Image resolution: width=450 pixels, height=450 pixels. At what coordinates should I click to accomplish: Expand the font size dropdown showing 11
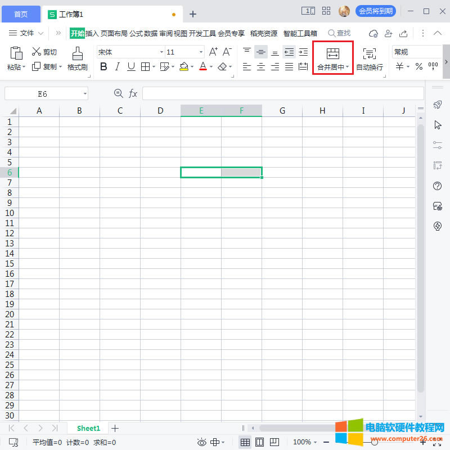point(201,52)
